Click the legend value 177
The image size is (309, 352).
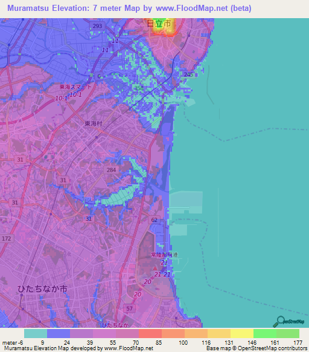pyautogui.click(x=298, y=343)
